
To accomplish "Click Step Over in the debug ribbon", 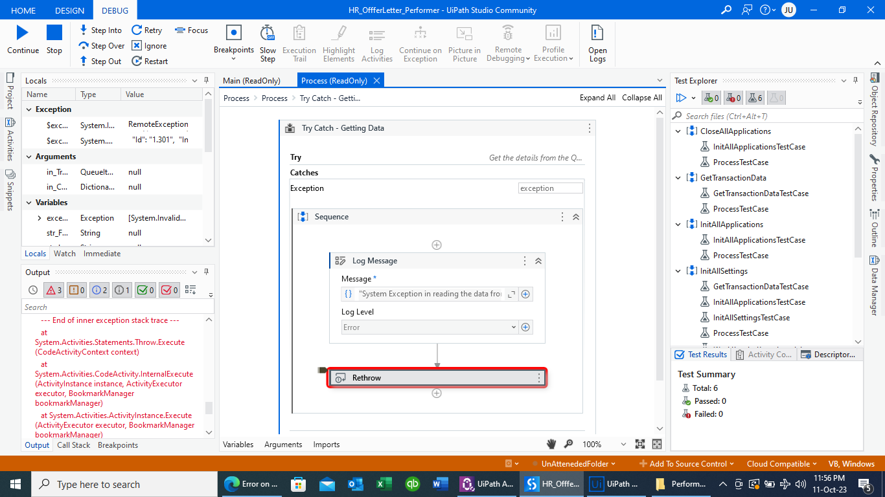I will point(102,46).
